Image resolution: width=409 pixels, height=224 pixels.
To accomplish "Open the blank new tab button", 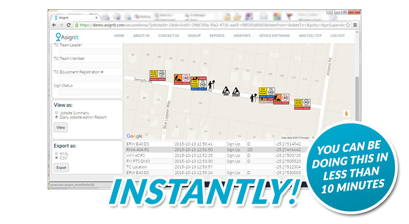I will pos(105,18).
